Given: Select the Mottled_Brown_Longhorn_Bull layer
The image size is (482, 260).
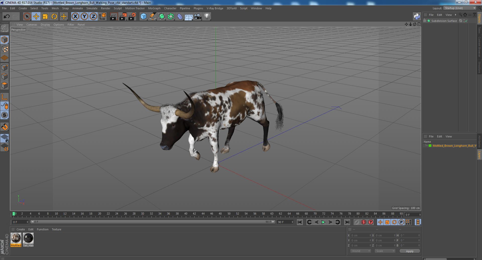Looking at the screenshot, I should pyautogui.click(x=454, y=146).
